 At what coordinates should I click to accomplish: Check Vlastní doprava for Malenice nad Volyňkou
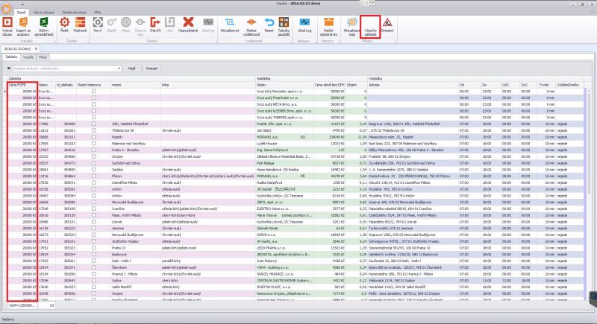pos(94,143)
